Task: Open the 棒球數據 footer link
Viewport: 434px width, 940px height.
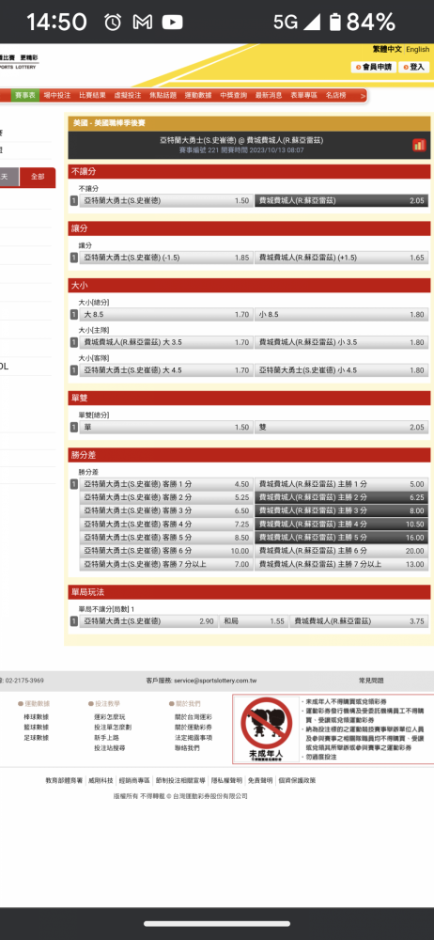Action: click(x=36, y=716)
